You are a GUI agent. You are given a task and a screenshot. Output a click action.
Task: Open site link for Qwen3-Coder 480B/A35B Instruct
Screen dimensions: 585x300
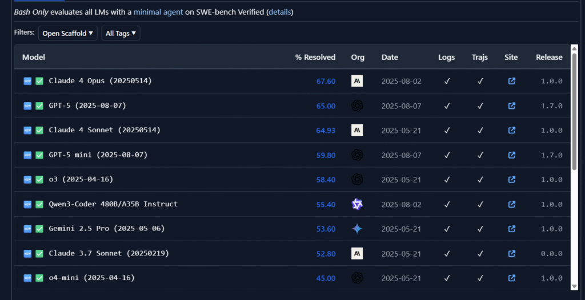coord(511,204)
